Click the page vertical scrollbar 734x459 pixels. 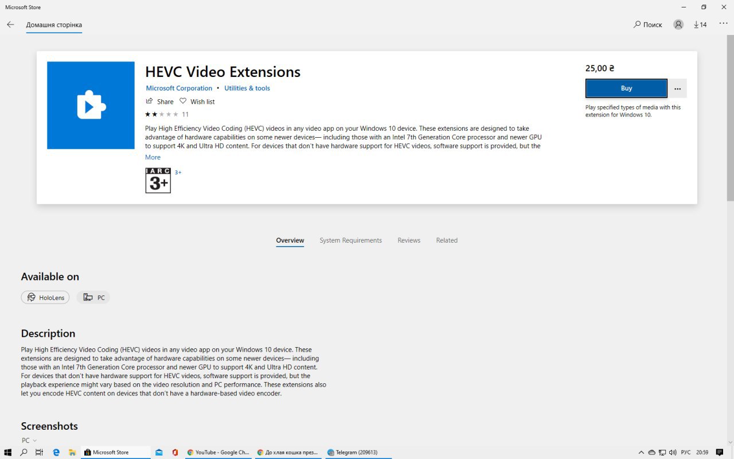730,119
